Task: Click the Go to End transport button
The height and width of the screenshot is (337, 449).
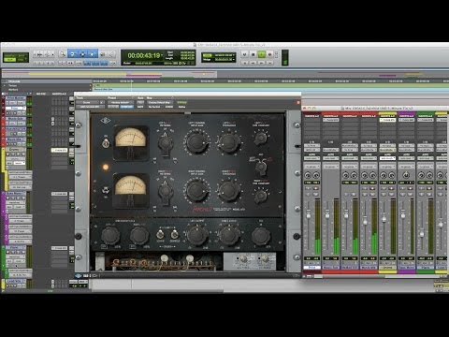Action: (x=270, y=63)
